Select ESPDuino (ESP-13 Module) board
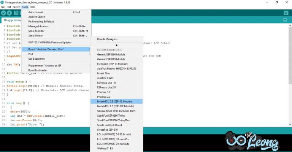The width and height of the screenshot is (292, 152). pos(117,64)
